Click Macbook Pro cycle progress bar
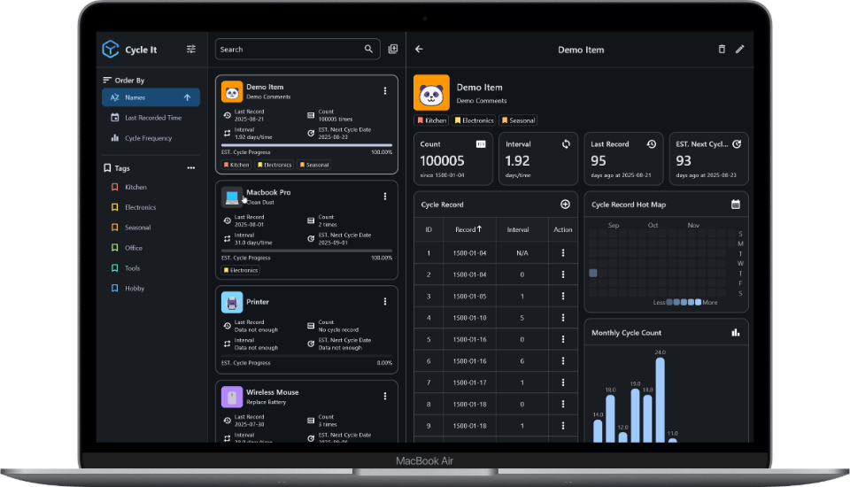The image size is (850, 487). coord(306,251)
